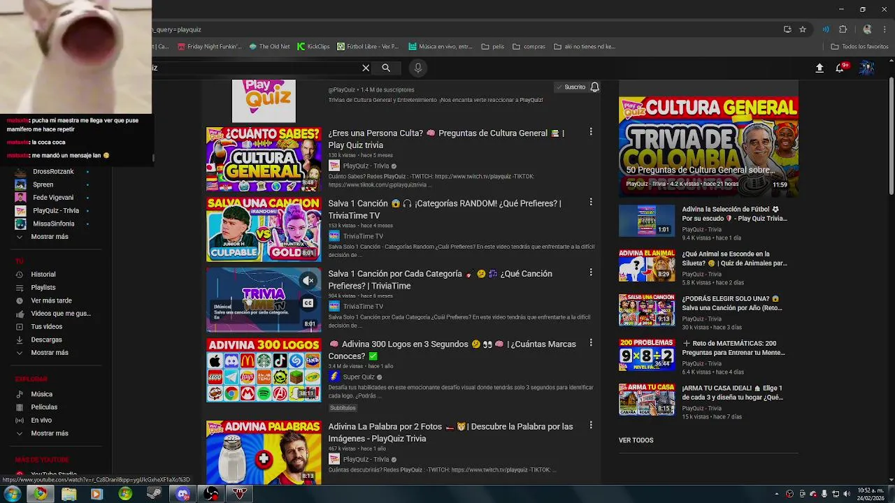This screenshot has height=503, width=895.
Task: Open options for 'Adivina 300 Logos' video
Action: [x=591, y=342]
